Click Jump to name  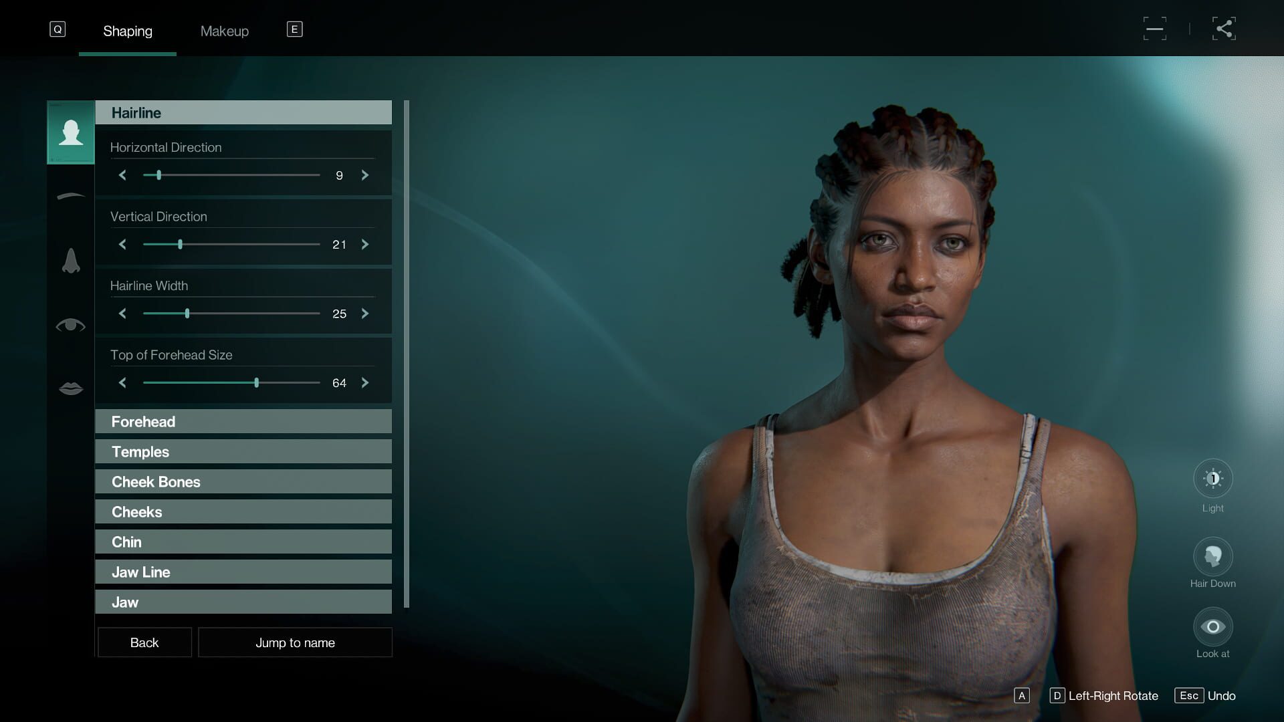294,642
